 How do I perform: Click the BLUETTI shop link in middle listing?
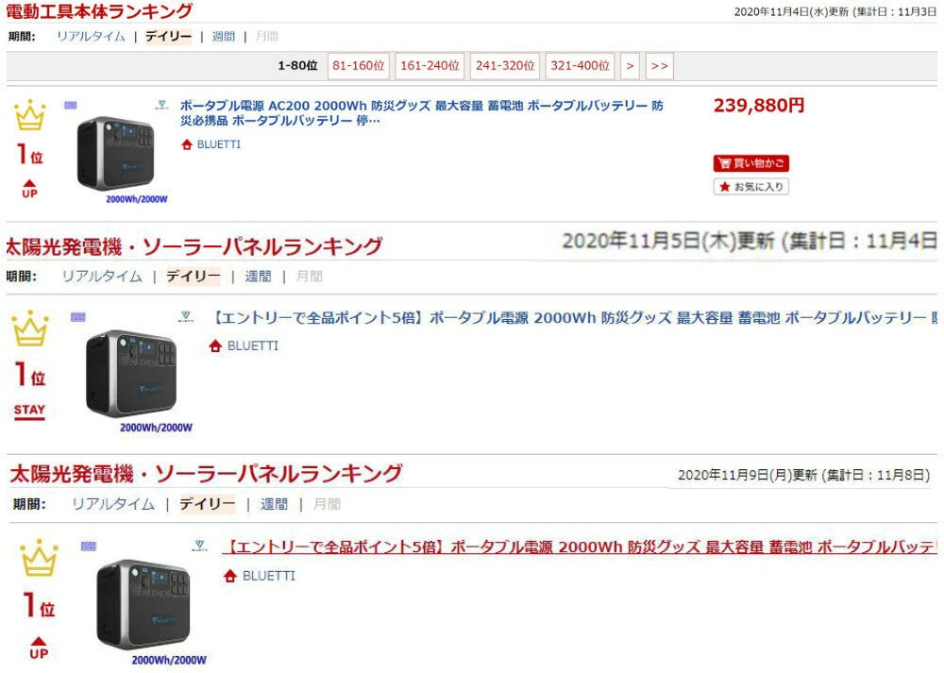point(253,346)
